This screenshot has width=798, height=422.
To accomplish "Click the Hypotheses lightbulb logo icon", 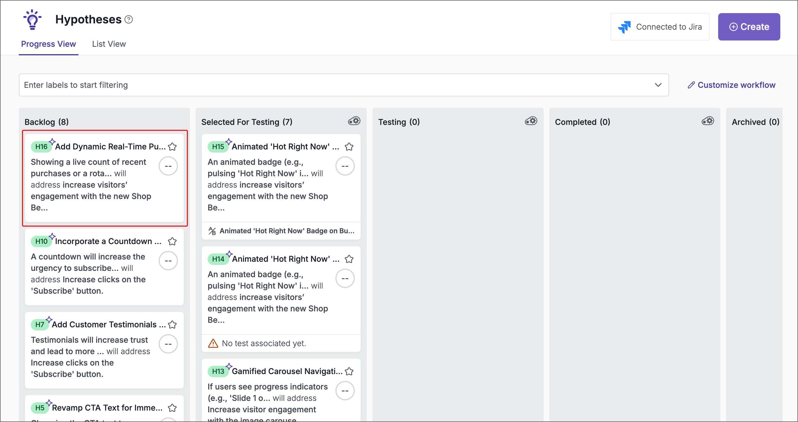I will point(32,20).
